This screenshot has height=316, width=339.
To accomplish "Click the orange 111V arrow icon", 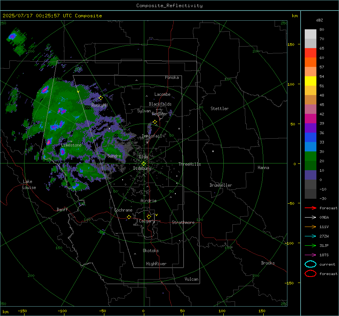I will (310, 227).
